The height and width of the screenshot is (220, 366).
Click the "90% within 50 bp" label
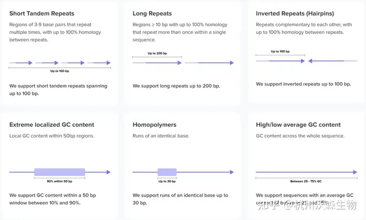coord(59,181)
